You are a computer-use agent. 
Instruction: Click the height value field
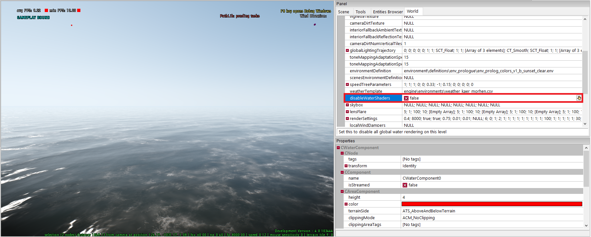[x=491, y=197]
